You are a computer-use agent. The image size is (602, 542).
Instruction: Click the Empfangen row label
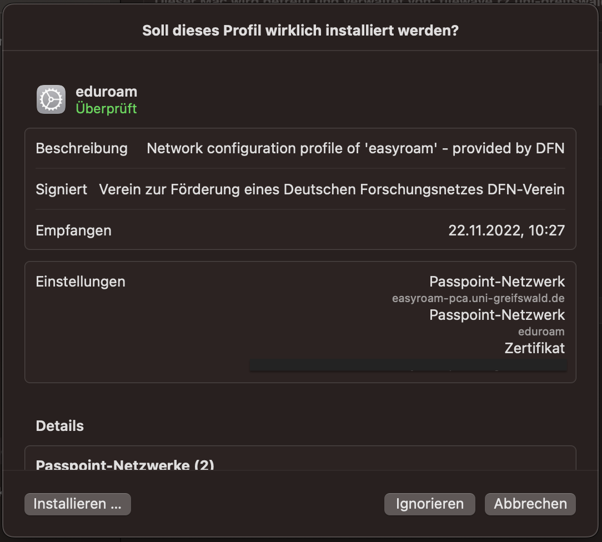pos(73,230)
